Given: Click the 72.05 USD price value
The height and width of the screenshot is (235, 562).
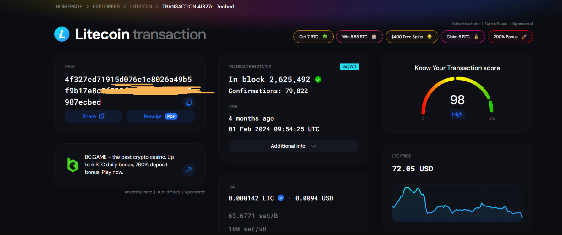Looking at the screenshot, I should pyautogui.click(x=413, y=169).
